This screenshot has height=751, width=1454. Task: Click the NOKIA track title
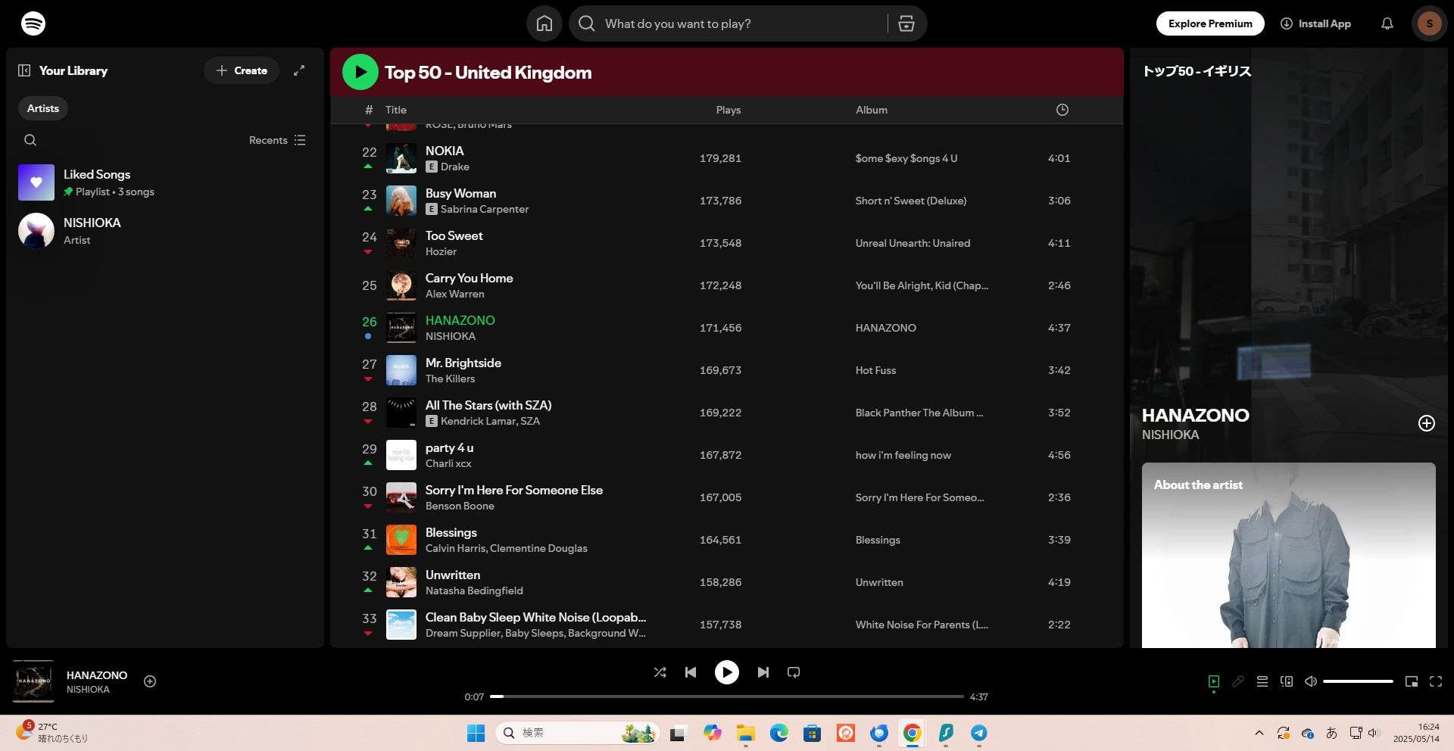point(445,151)
